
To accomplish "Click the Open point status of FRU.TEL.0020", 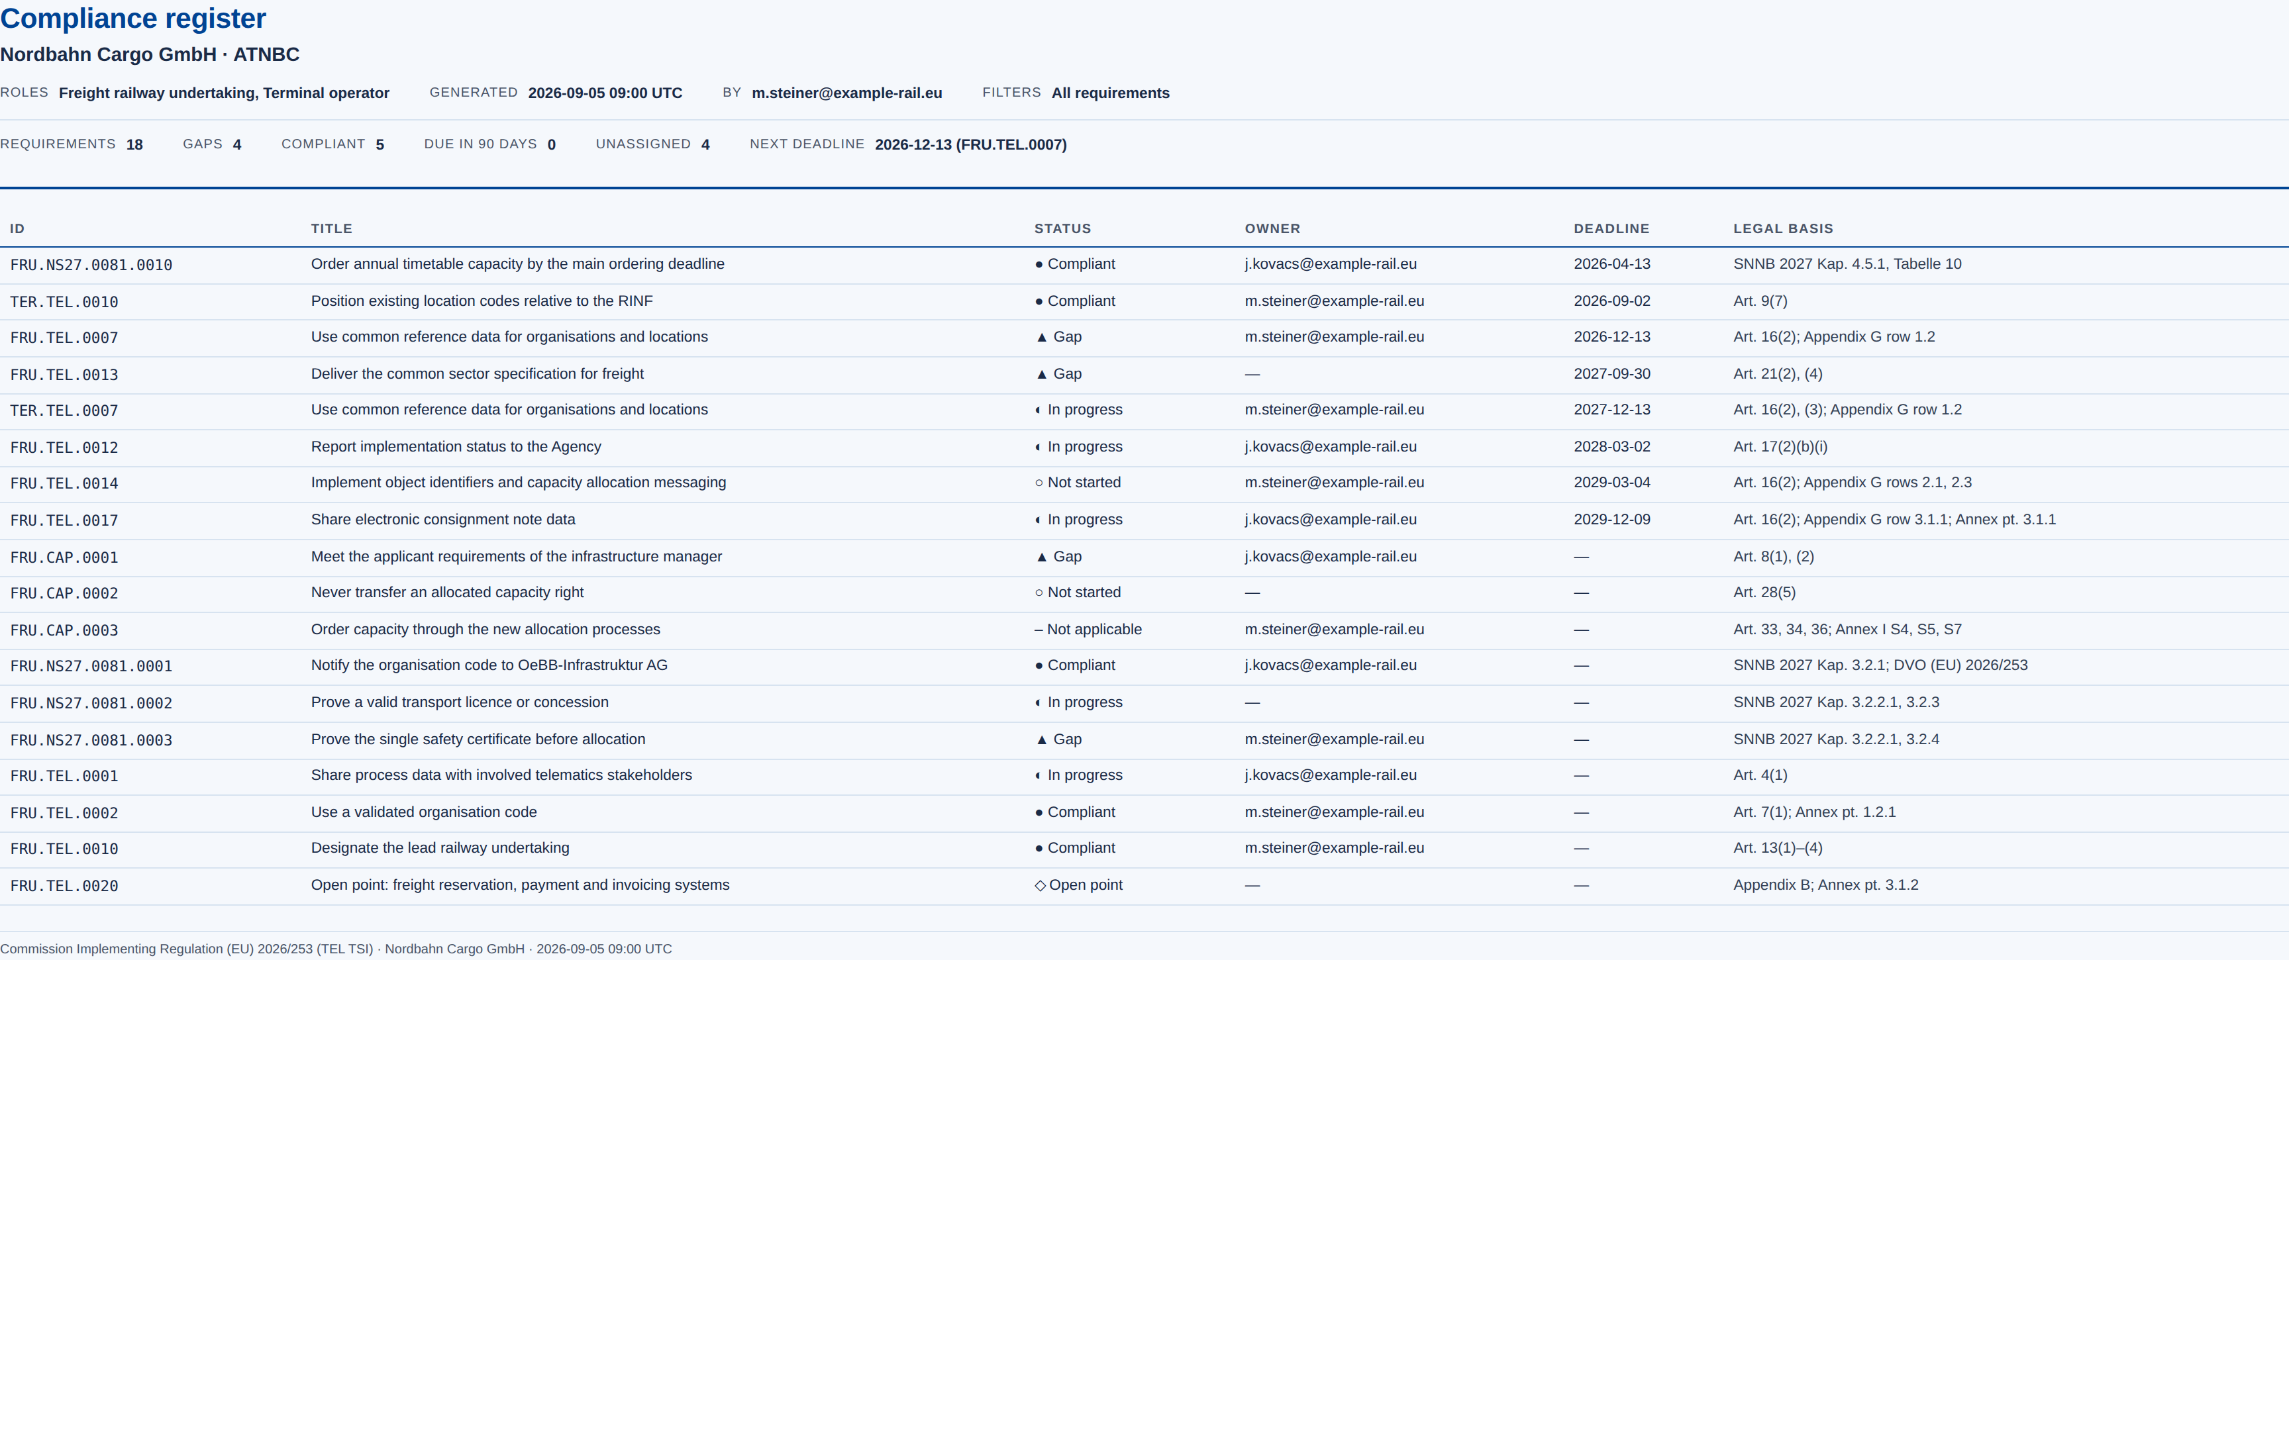I will 1078,884.
